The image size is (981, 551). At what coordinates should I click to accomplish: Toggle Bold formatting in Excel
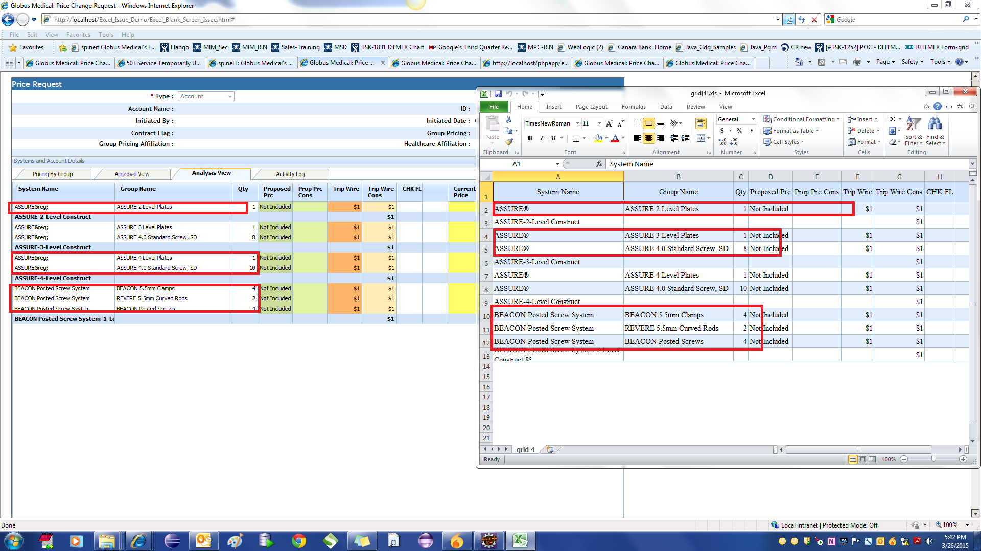tap(530, 138)
